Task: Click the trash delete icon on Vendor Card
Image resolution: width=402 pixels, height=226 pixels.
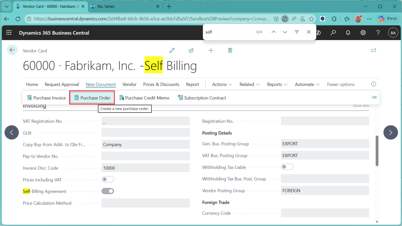Action: (230, 50)
